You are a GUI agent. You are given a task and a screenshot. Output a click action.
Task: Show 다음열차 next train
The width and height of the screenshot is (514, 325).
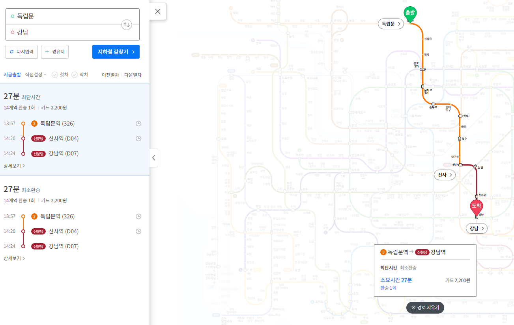tap(133, 75)
